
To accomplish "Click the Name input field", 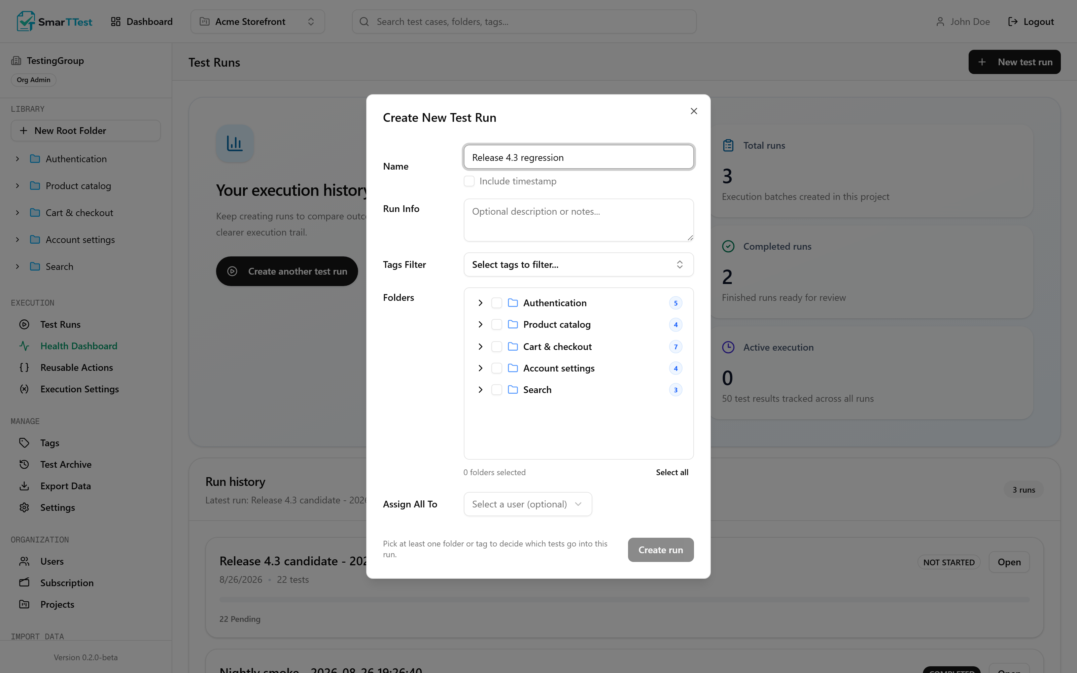I will tap(579, 157).
